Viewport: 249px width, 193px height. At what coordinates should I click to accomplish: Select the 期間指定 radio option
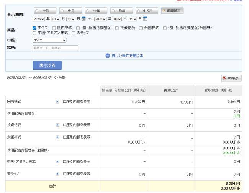pyautogui.click(x=164, y=11)
